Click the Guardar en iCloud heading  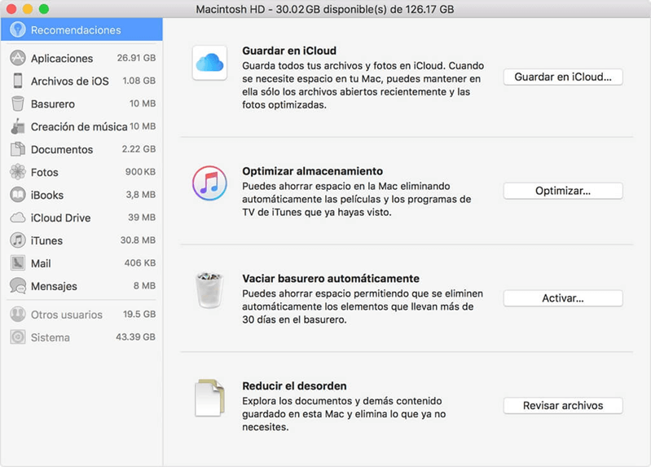pos(289,51)
